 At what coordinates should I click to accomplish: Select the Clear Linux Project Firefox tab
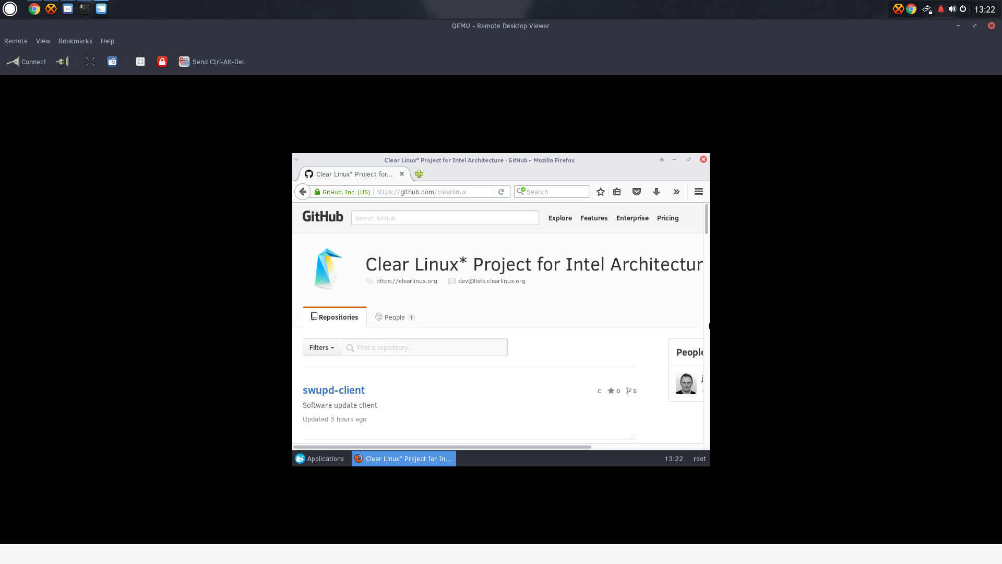[354, 174]
